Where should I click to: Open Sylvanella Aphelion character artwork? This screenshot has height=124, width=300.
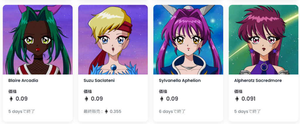(x=188, y=40)
